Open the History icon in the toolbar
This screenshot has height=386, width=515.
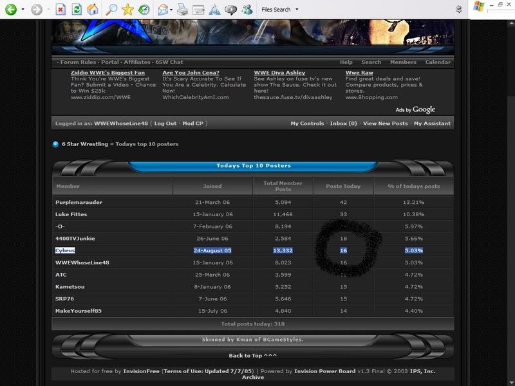(144, 10)
